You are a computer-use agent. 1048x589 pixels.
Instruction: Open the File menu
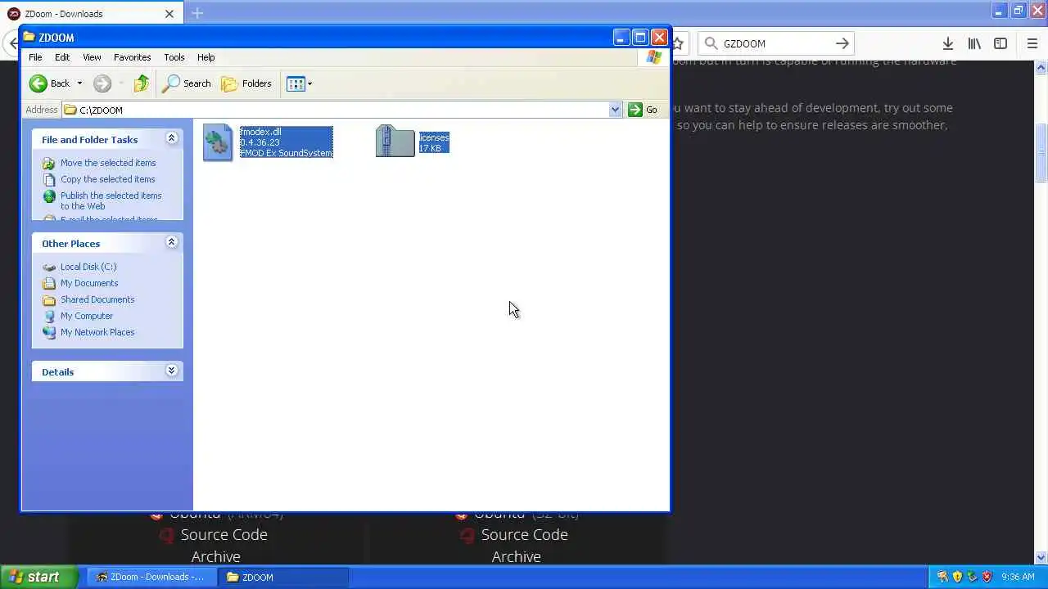coord(35,57)
